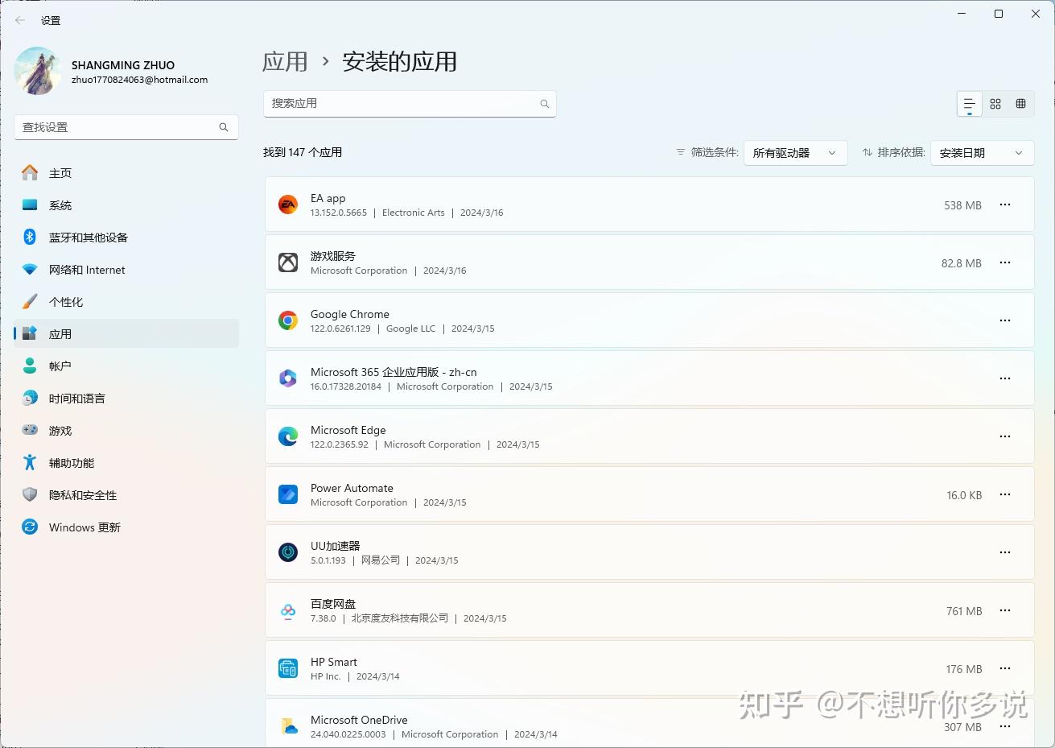Click the 176 MB size of HP Smart

[x=964, y=669]
